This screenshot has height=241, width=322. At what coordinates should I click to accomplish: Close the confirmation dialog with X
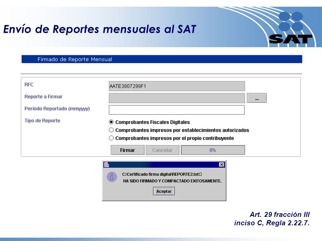(x=222, y=165)
